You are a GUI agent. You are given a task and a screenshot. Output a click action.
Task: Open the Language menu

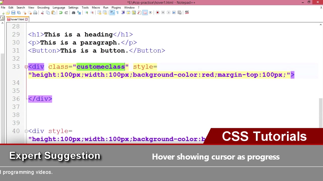[59, 8]
